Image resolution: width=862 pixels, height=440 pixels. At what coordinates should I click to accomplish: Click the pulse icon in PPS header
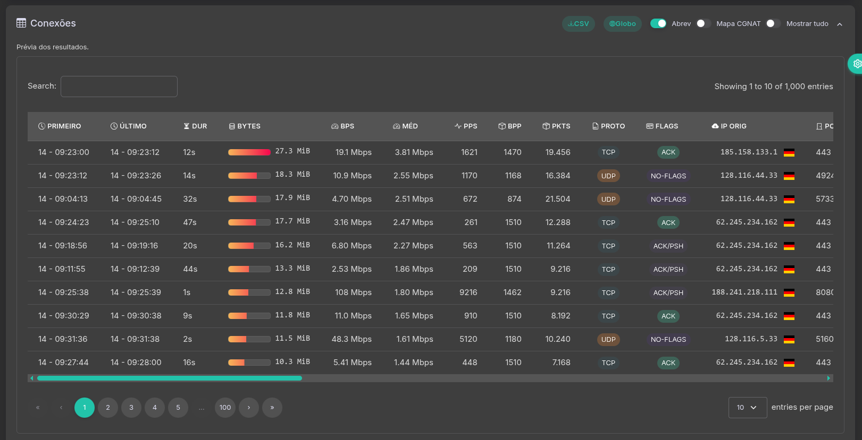pos(458,126)
